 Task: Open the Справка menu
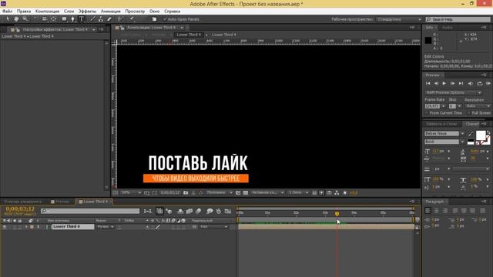pos(172,11)
